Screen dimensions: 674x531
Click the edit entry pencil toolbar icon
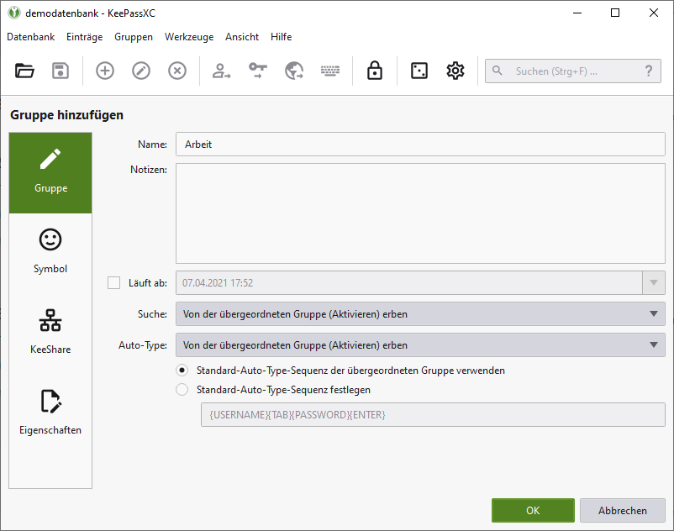pos(141,71)
